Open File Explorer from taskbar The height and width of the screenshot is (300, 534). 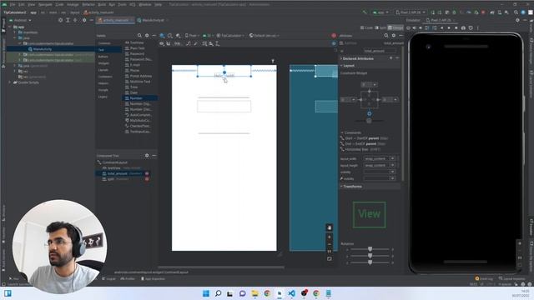[254, 293]
